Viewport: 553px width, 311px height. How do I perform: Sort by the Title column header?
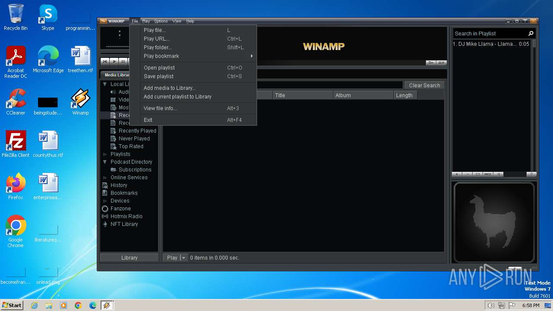[x=303, y=95]
